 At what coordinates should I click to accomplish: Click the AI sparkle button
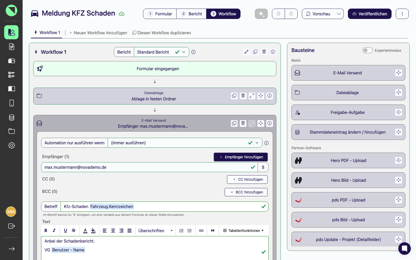(261, 14)
